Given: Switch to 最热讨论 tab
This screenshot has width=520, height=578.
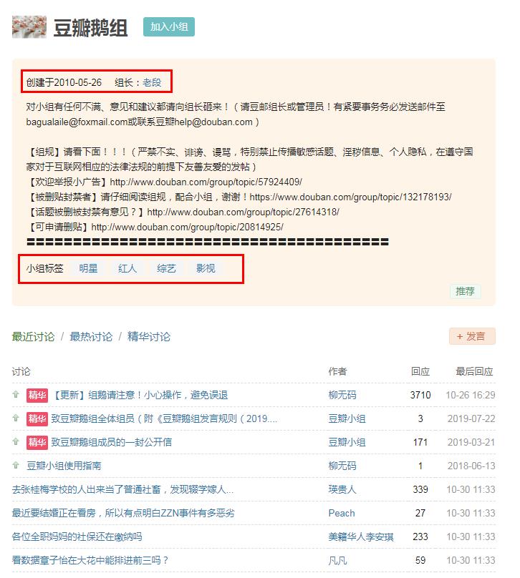Looking at the screenshot, I should tap(91, 336).
